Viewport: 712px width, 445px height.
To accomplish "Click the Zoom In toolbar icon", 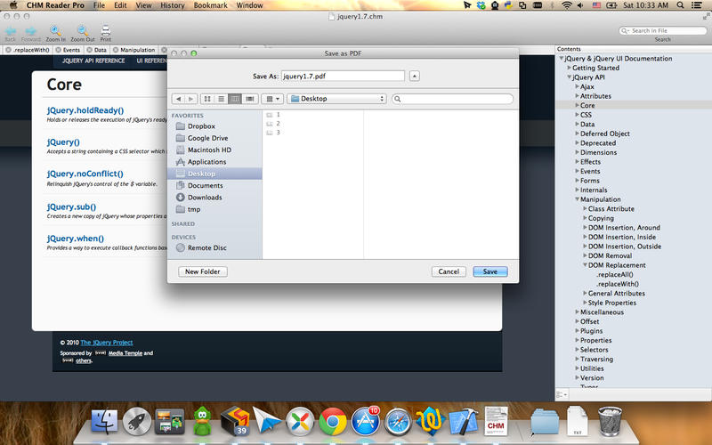I will 55,32.
